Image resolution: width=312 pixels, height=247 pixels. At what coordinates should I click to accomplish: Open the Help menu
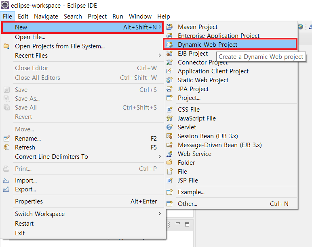click(x=164, y=16)
